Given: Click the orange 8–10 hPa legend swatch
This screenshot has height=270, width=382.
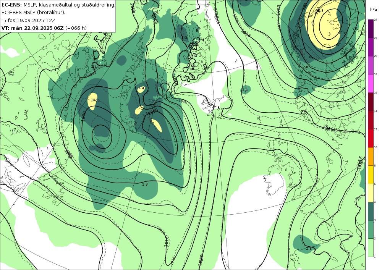Looking at the screenshot, I should (371, 156).
